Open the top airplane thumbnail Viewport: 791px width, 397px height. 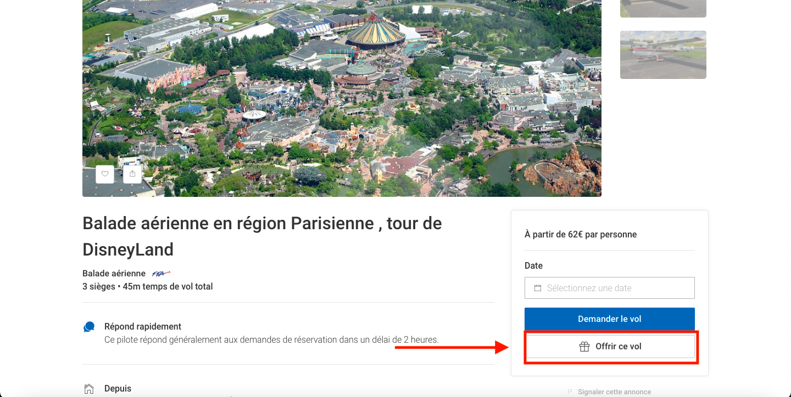click(663, 9)
